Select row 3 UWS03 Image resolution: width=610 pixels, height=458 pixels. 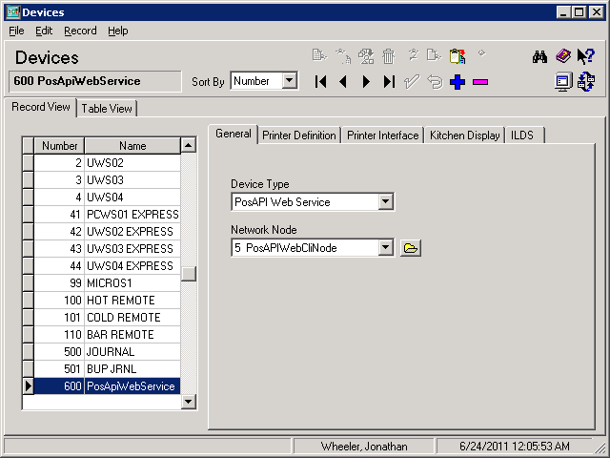point(108,180)
